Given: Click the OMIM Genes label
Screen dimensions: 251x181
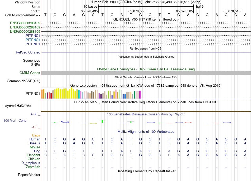Looking at the screenshot, I should pos(30,73).
